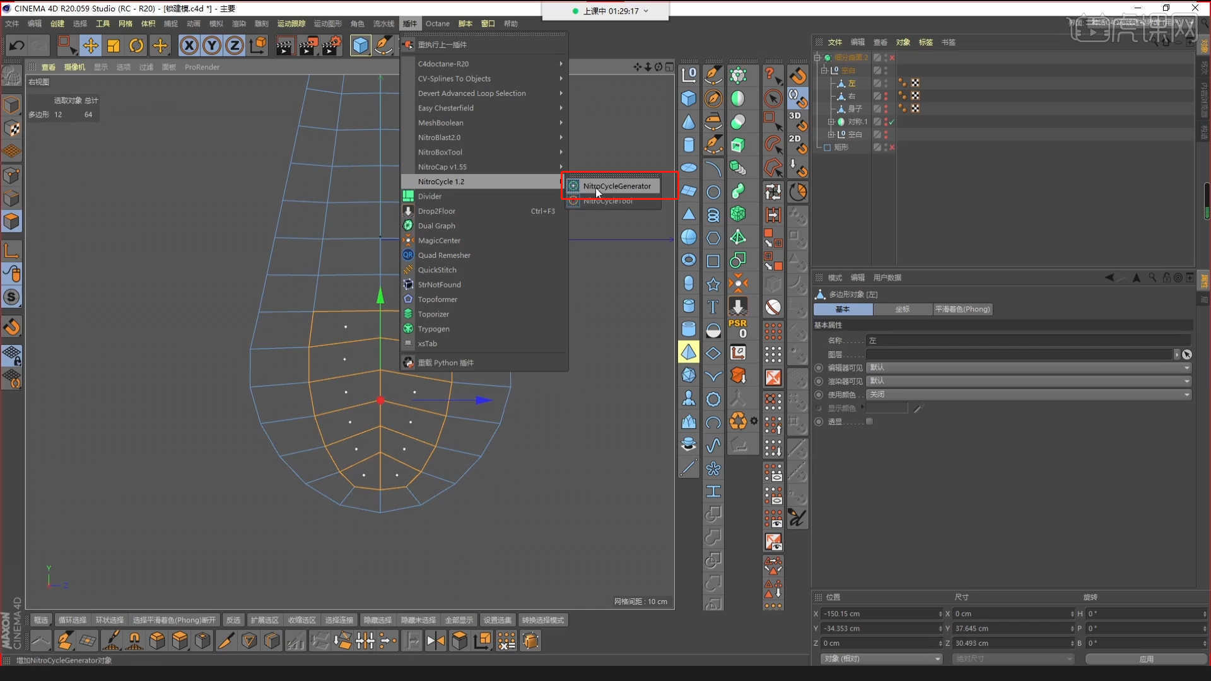Click the Render View clapperboard icon

coord(285,45)
